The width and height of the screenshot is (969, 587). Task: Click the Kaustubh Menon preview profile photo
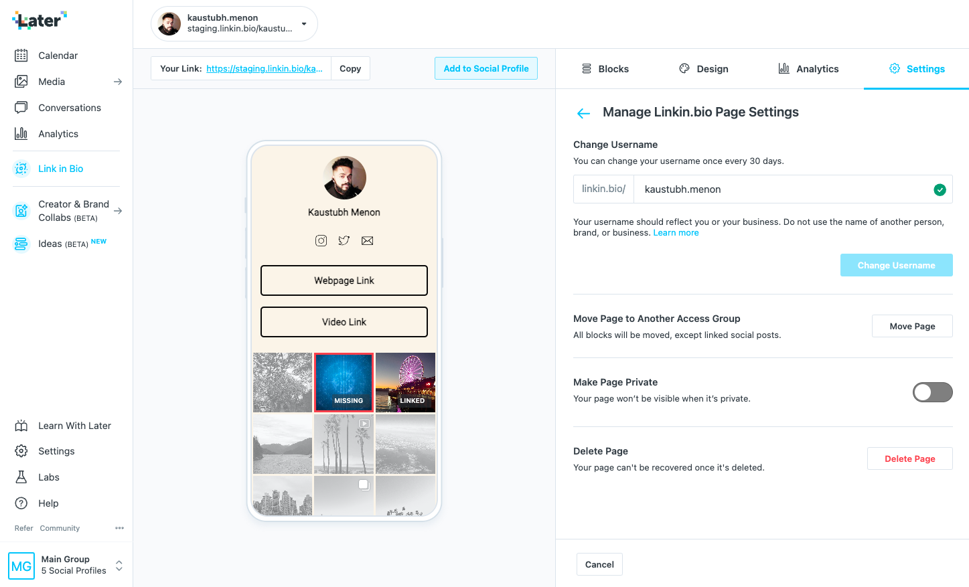point(345,178)
